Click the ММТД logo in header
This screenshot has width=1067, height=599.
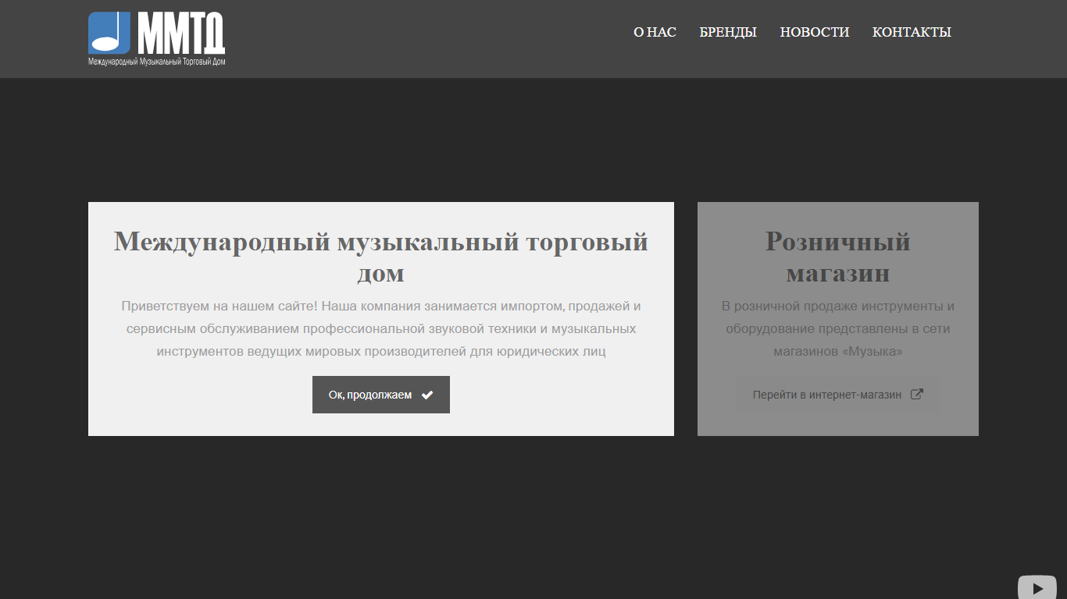coord(156,38)
